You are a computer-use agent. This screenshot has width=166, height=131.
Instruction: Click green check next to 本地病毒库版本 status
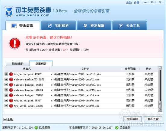click(x=117, y=128)
